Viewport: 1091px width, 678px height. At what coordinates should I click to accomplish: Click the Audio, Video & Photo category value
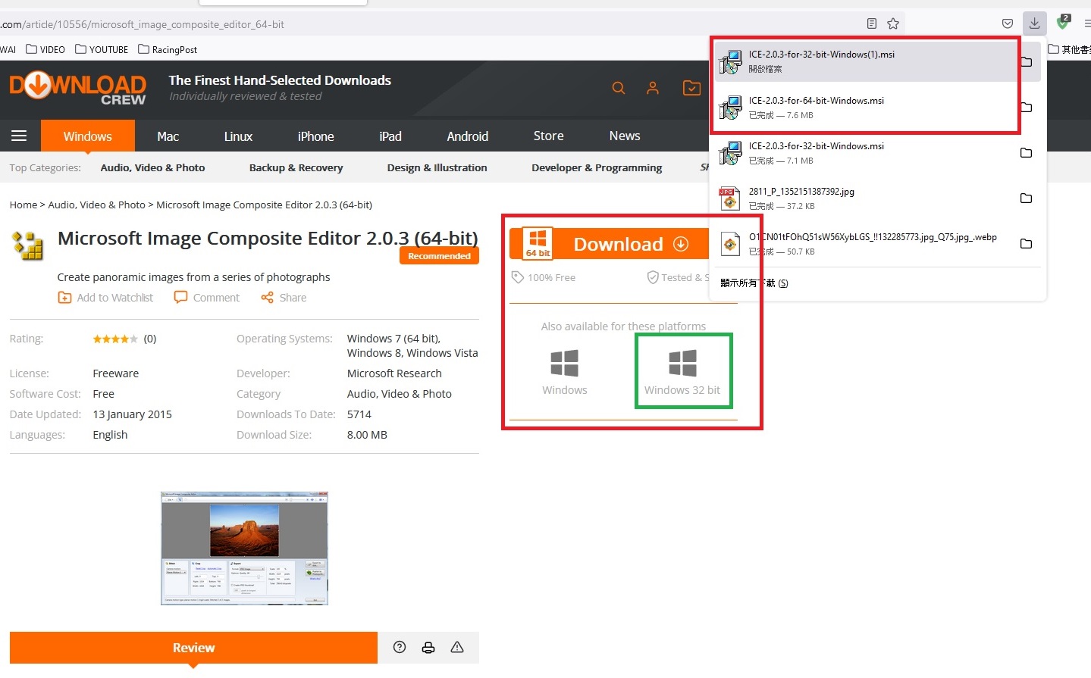(x=400, y=394)
